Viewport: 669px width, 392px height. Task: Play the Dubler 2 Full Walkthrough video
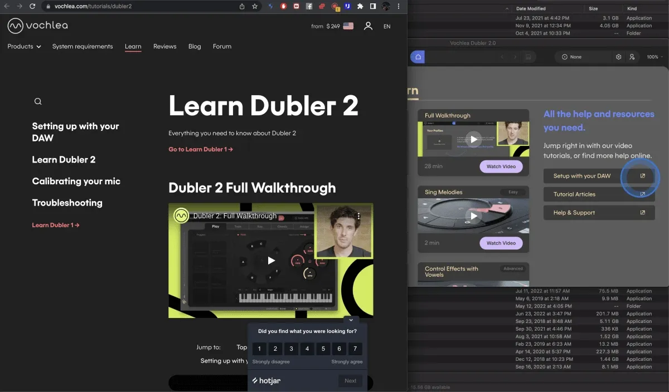271,260
